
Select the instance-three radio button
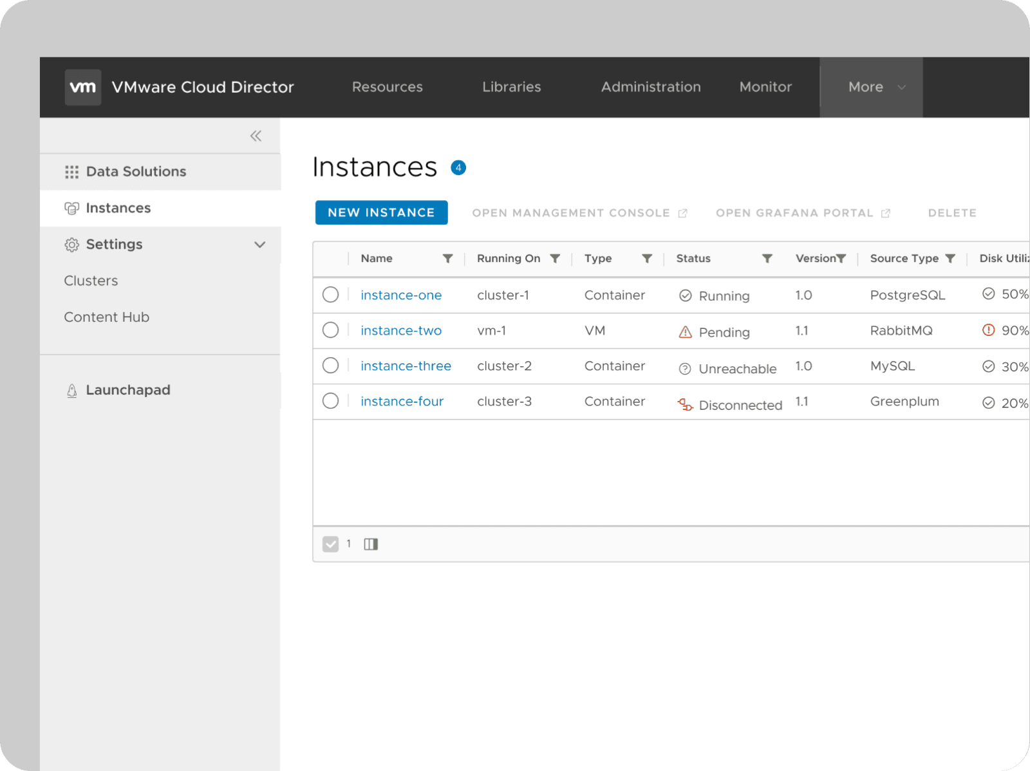click(331, 366)
